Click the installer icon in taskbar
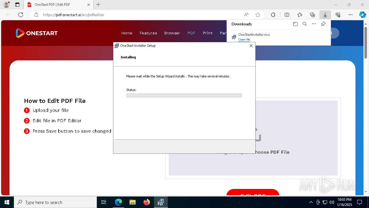Image resolution: width=369 pixels, height=208 pixels. click(x=161, y=202)
